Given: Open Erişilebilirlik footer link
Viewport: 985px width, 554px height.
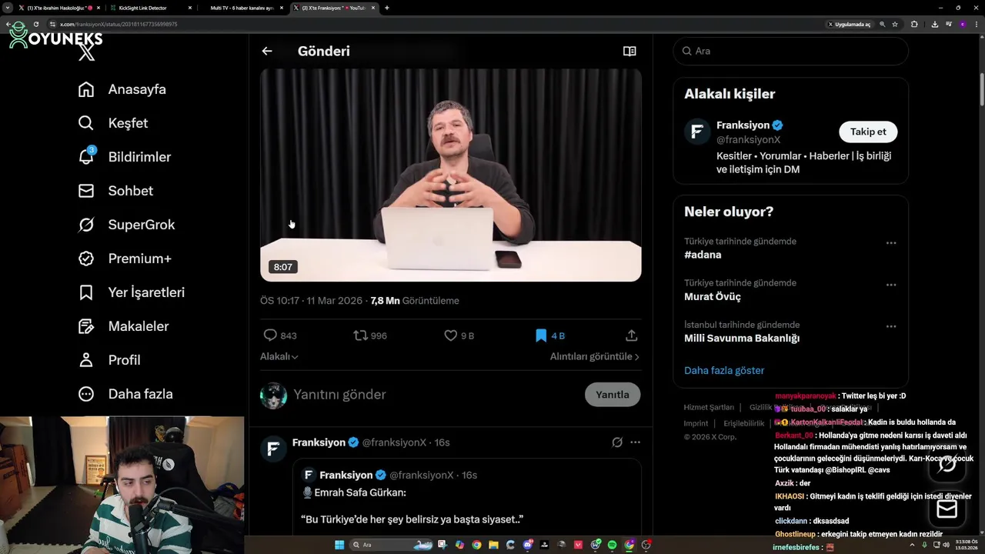Looking at the screenshot, I should (x=744, y=423).
